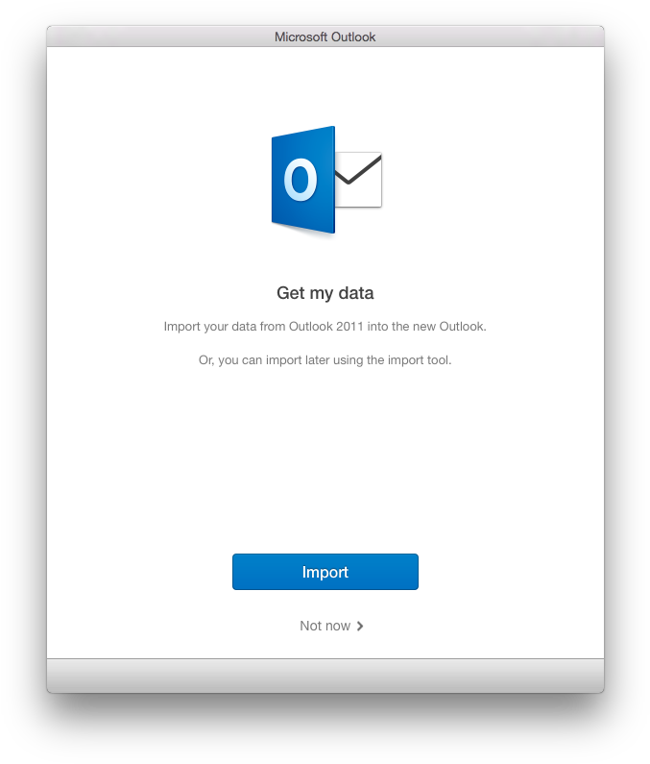This screenshot has width=650, height=764.
Task: Click the Get my data heading
Action: 325,293
